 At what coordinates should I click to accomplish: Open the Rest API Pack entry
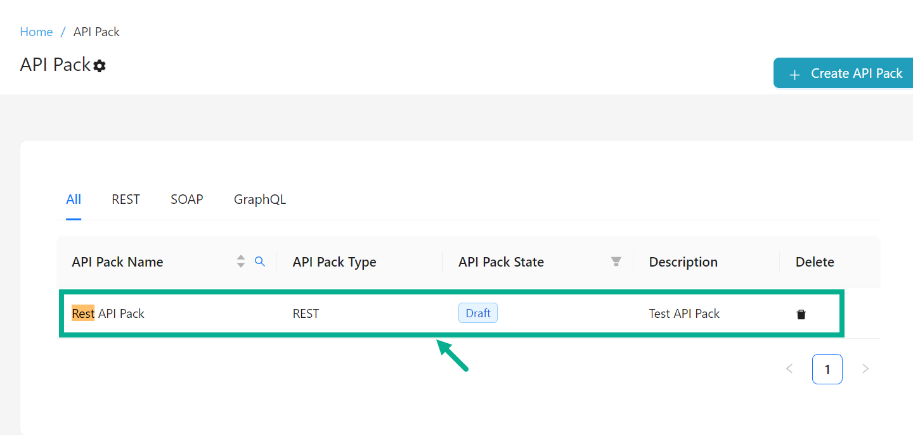108,313
